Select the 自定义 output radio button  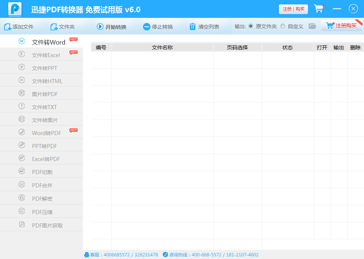click(x=283, y=26)
